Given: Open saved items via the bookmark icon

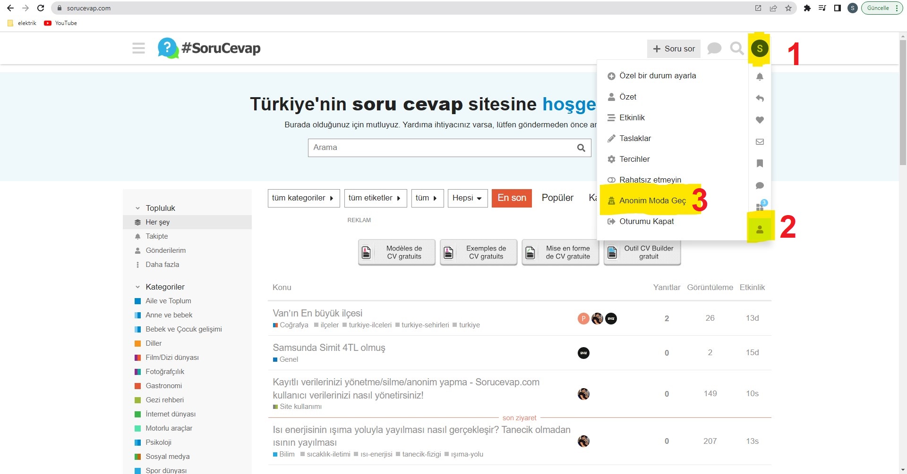Looking at the screenshot, I should 760,164.
